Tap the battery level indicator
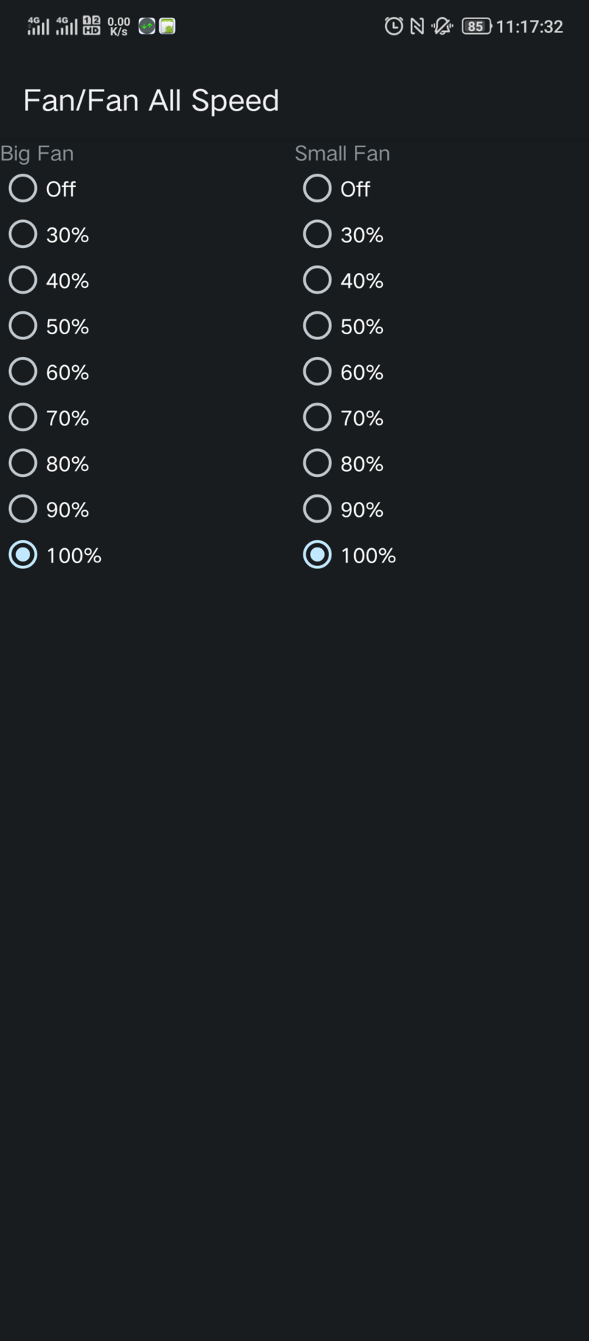 click(x=476, y=26)
